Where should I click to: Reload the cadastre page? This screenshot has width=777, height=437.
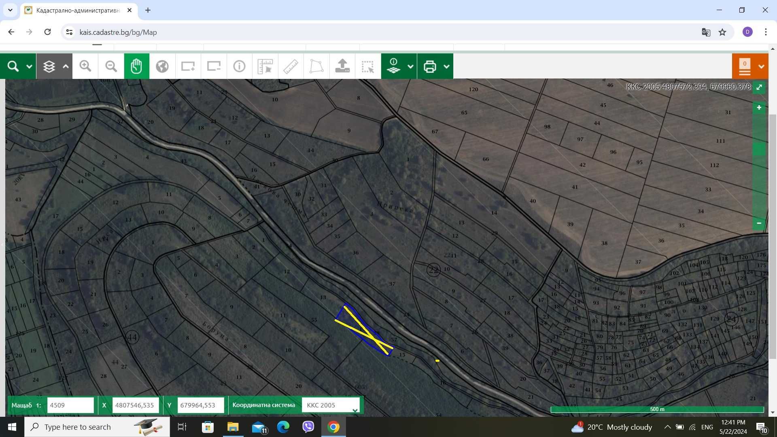pos(47,32)
